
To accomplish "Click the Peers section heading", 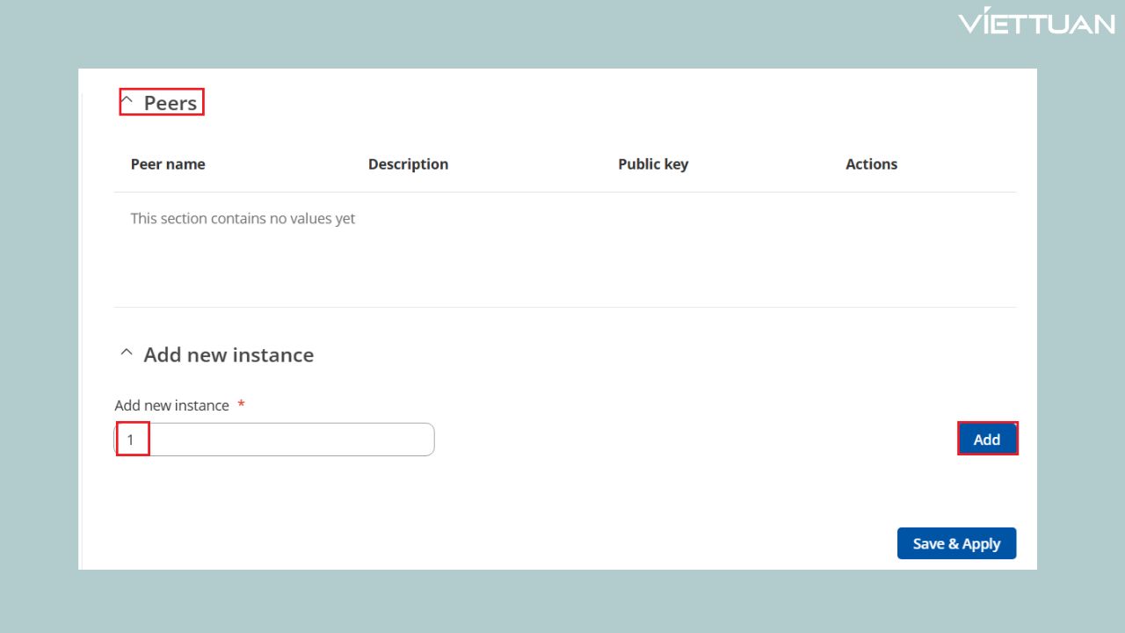I will coord(171,103).
